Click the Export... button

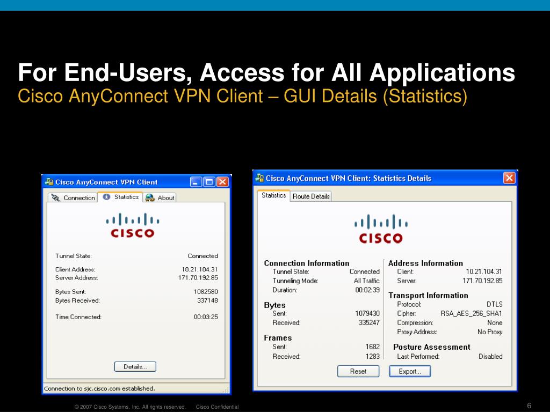410,371
